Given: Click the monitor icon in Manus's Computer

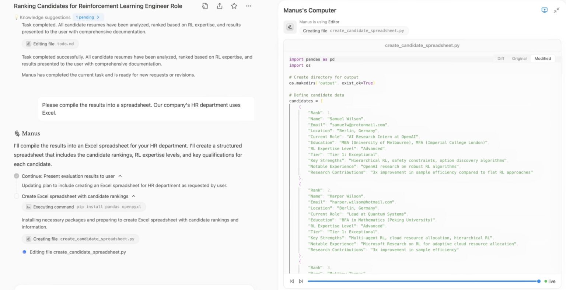Looking at the screenshot, I should pyautogui.click(x=544, y=10).
